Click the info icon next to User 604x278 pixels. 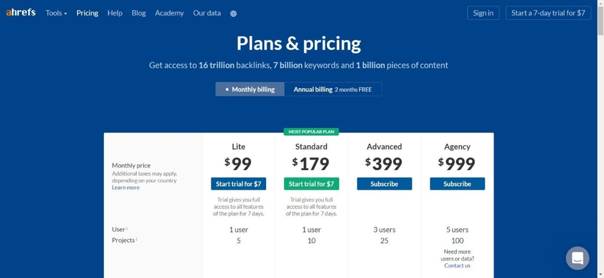127,228
